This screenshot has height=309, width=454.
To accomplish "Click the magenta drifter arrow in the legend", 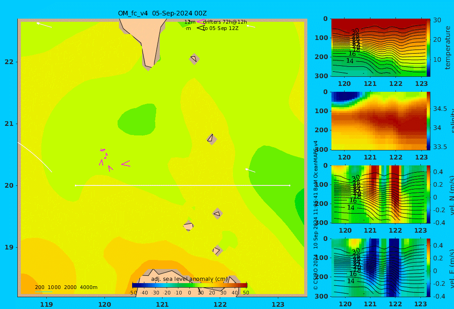I will tap(200, 22).
